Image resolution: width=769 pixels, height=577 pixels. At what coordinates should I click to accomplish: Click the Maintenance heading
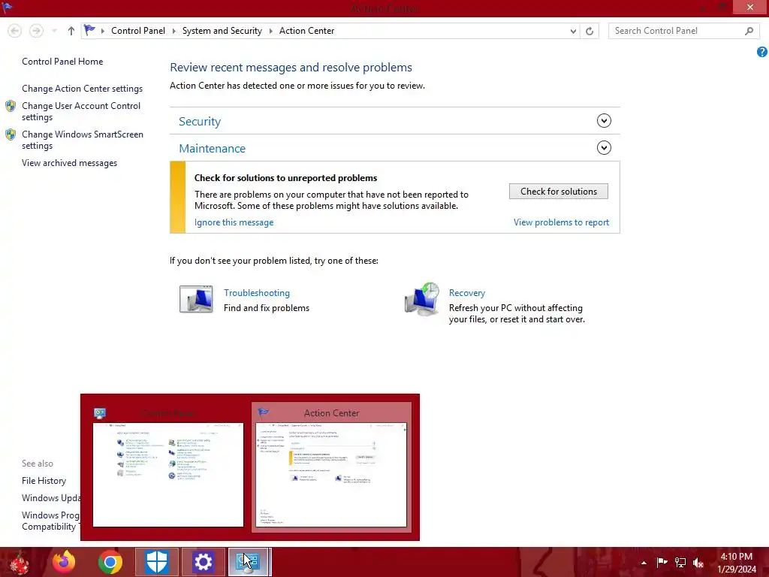click(x=212, y=148)
